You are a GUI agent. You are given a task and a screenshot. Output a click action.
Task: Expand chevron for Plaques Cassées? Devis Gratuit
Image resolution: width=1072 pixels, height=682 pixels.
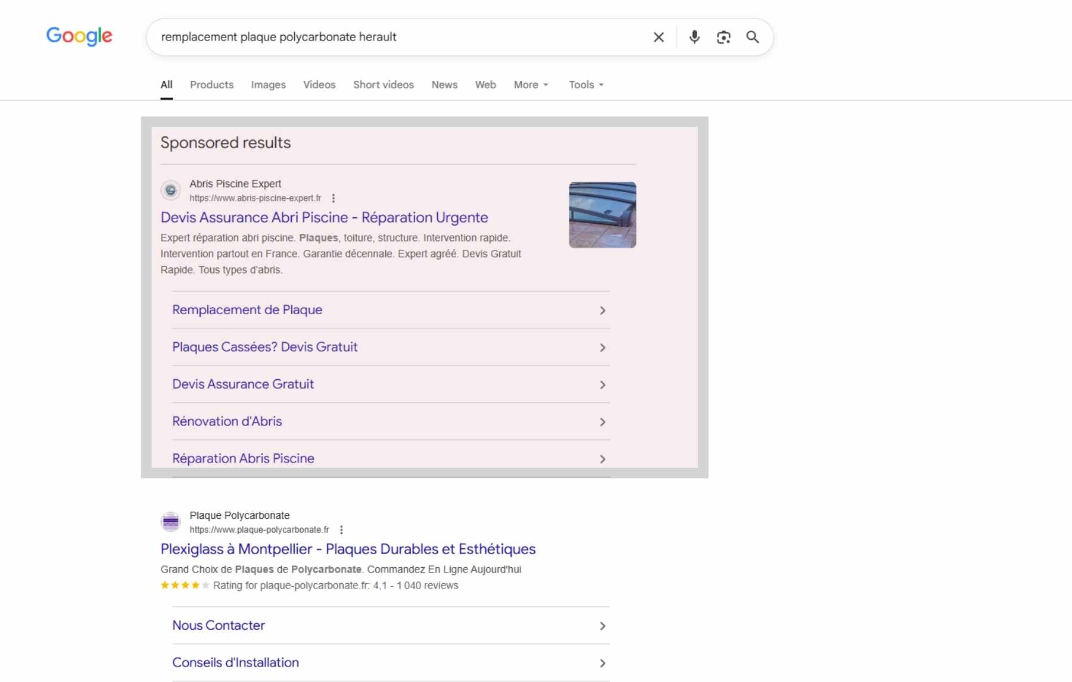click(603, 348)
